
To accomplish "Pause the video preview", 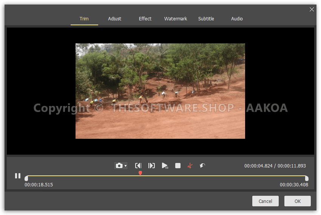I will (x=18, y=176).
